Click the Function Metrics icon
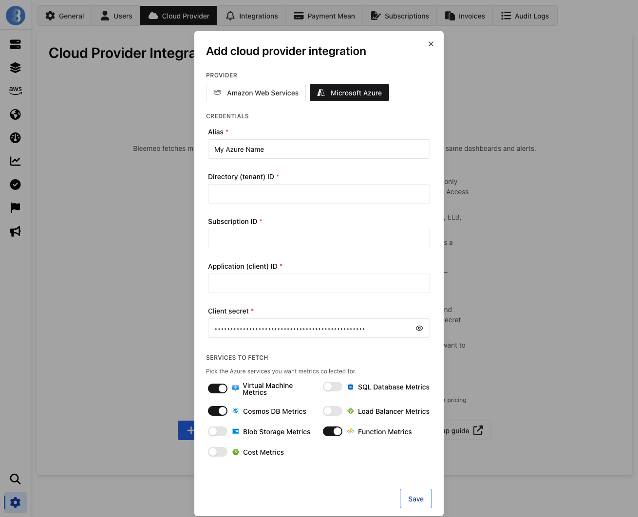This screenshot has width=638, height=517. [350, 431]
